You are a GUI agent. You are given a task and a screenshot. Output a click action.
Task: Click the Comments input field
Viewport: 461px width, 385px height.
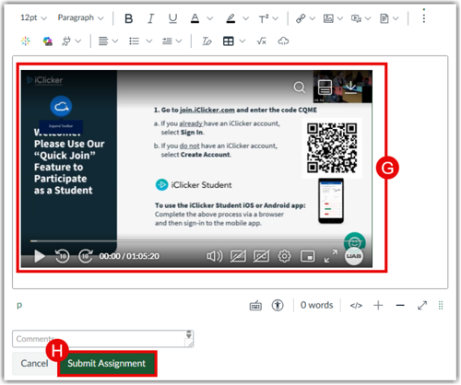(102, 339)
